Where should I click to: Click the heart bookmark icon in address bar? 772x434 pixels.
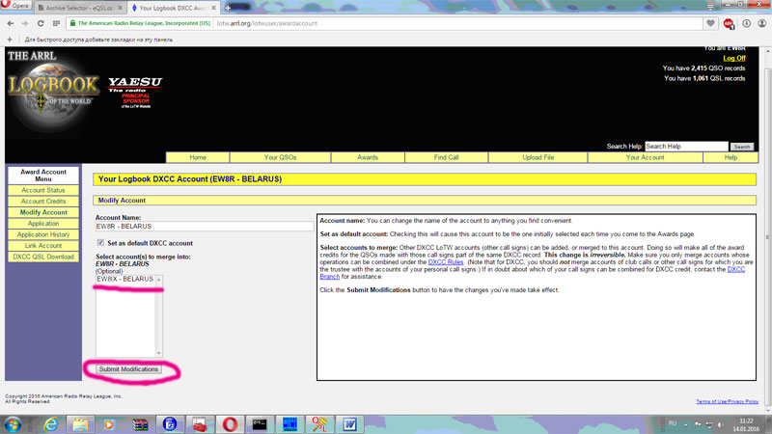click(711, 23)
